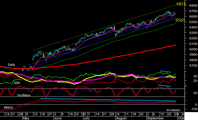Click the 6565 lower channel level label
The width and height of the screenshot is (198, 120).
[x=180, y=20]
